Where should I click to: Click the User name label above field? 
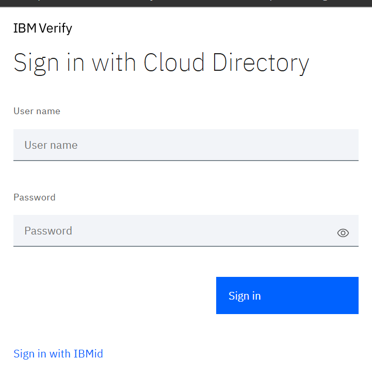tap(37, 111)
